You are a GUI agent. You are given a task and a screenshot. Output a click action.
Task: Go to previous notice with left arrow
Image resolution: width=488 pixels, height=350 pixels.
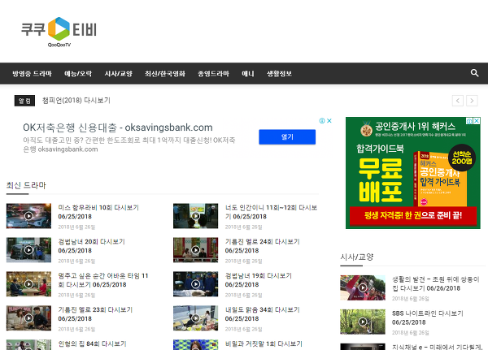(457, 101)
